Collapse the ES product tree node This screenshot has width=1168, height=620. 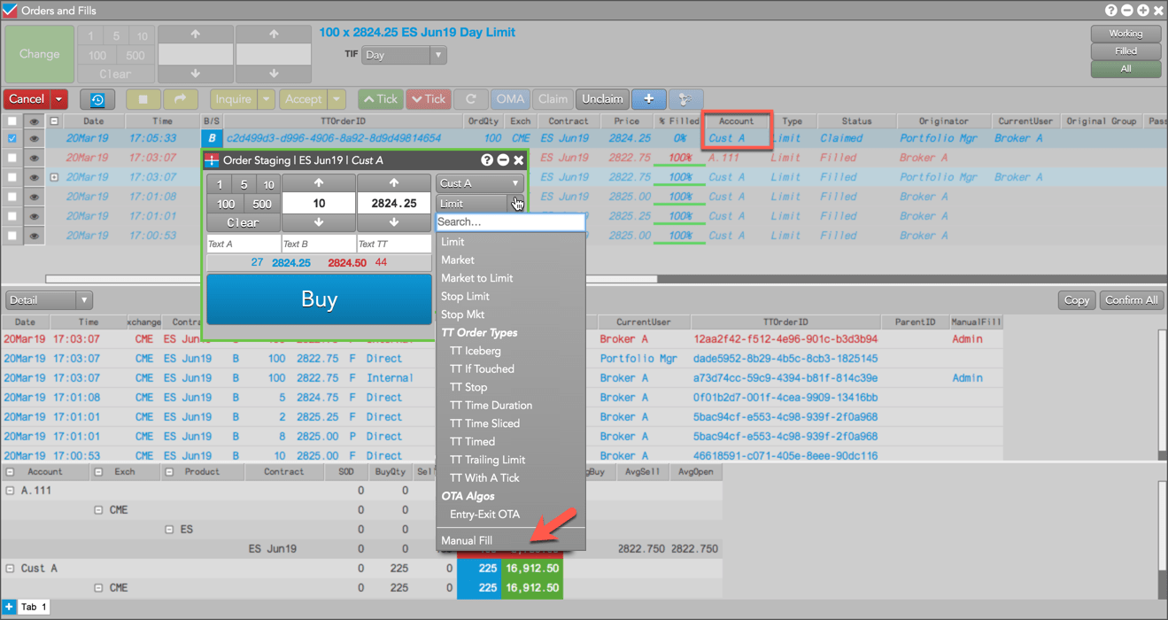point(170,530)
